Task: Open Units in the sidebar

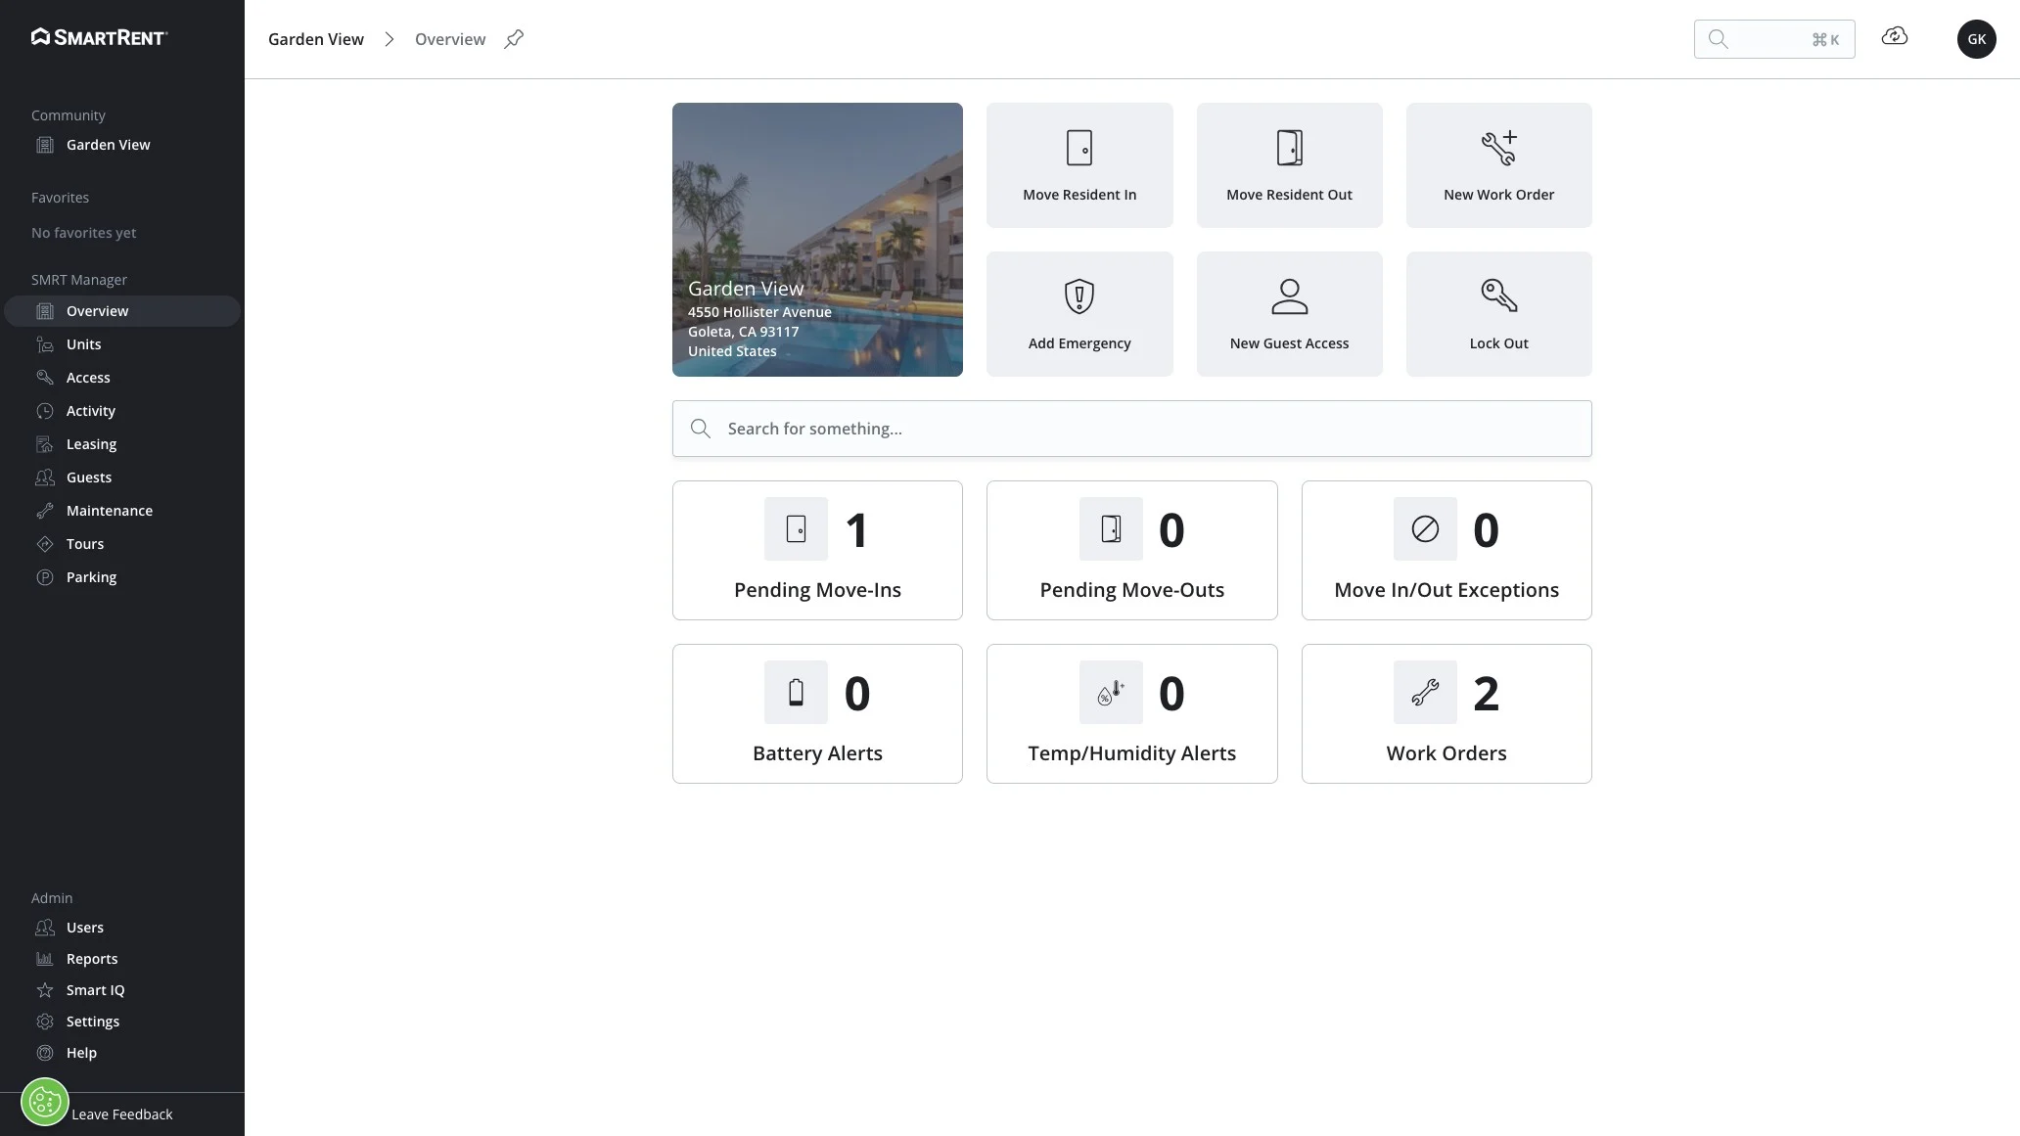Action: point(122,344)
